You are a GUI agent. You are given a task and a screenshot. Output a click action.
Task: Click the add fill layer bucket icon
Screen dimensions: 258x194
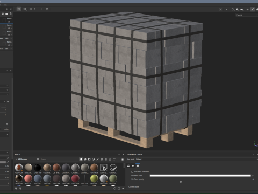3,13
